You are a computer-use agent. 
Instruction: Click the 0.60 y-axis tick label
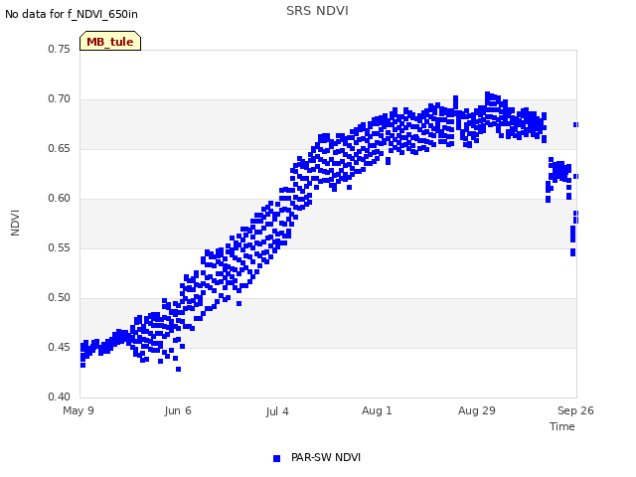(60, 199)
